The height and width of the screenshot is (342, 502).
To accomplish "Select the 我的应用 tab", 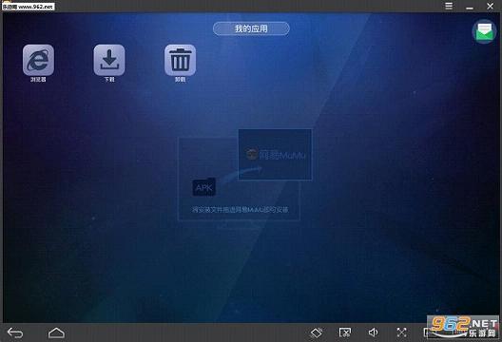I will coord(251,28).
